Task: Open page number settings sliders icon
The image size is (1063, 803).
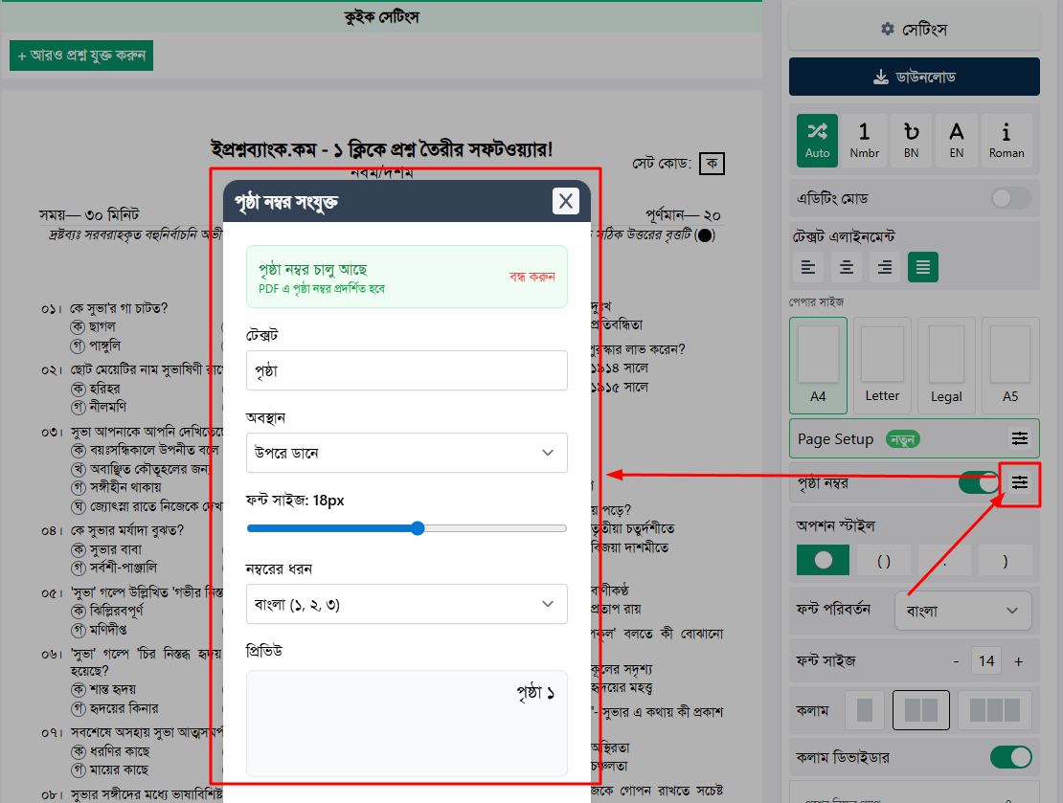Action: (1020, 482)
